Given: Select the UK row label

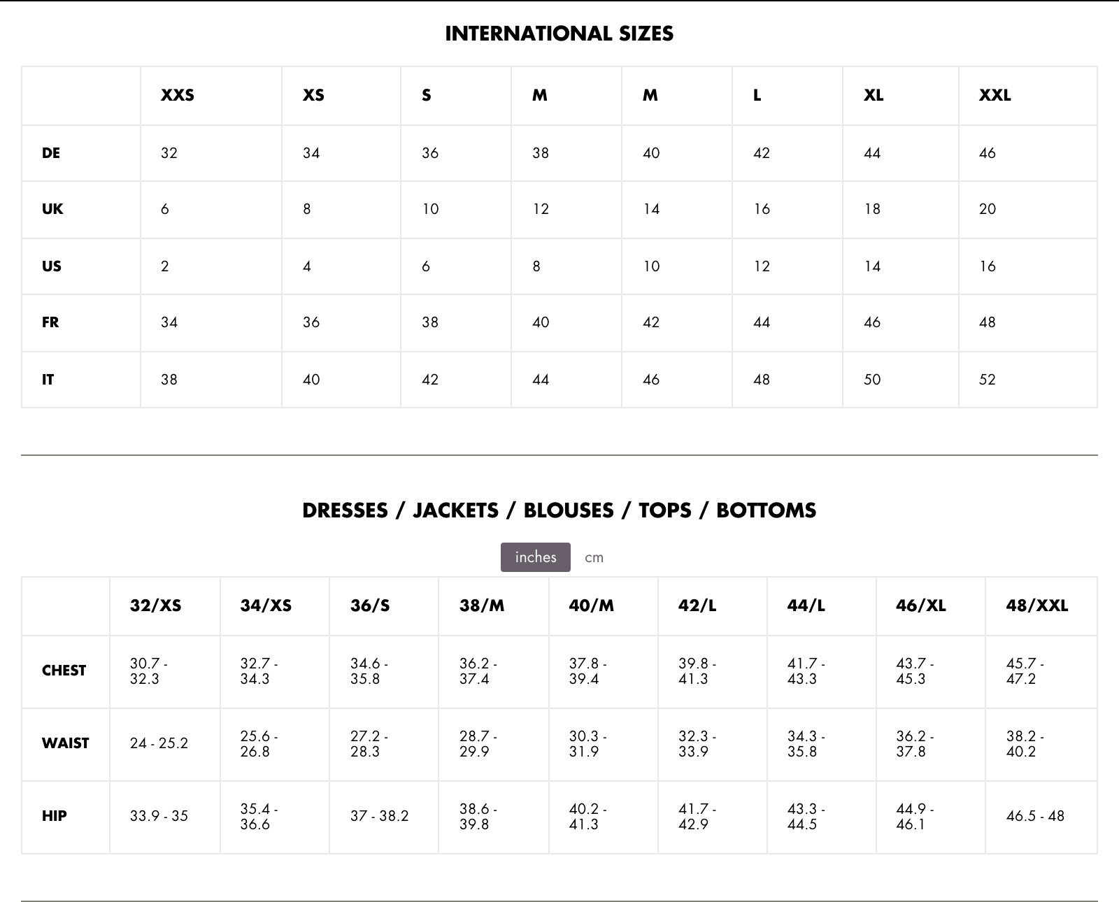Looking at the screenshot, I should [52, 209].
